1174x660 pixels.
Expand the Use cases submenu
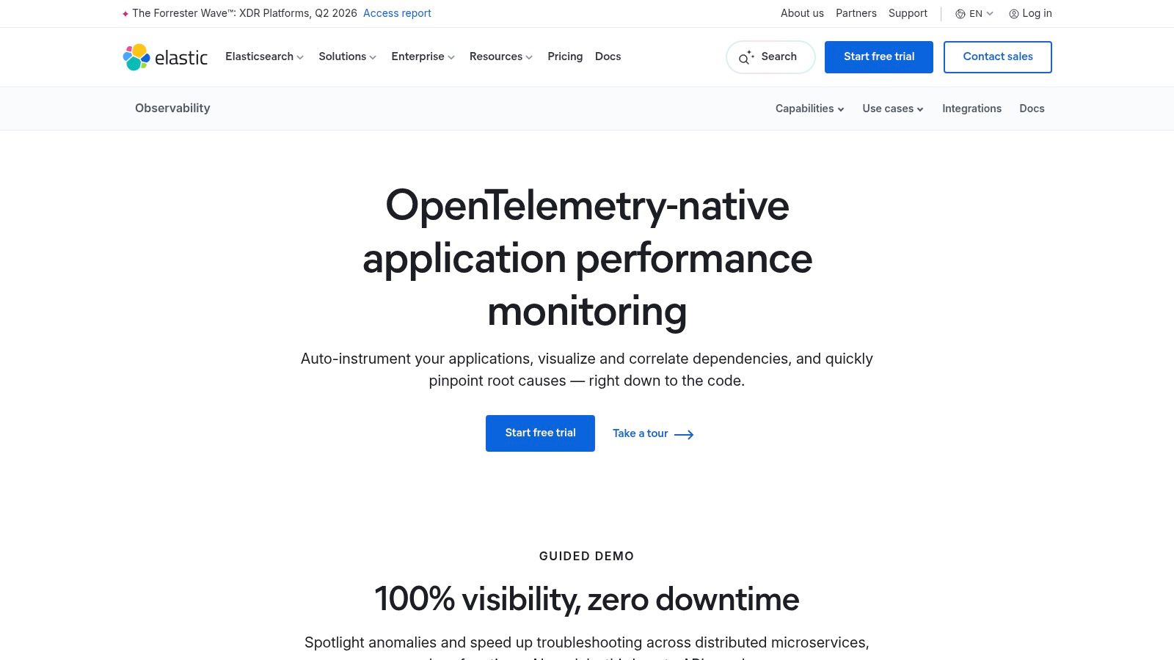tap(892, 109)
